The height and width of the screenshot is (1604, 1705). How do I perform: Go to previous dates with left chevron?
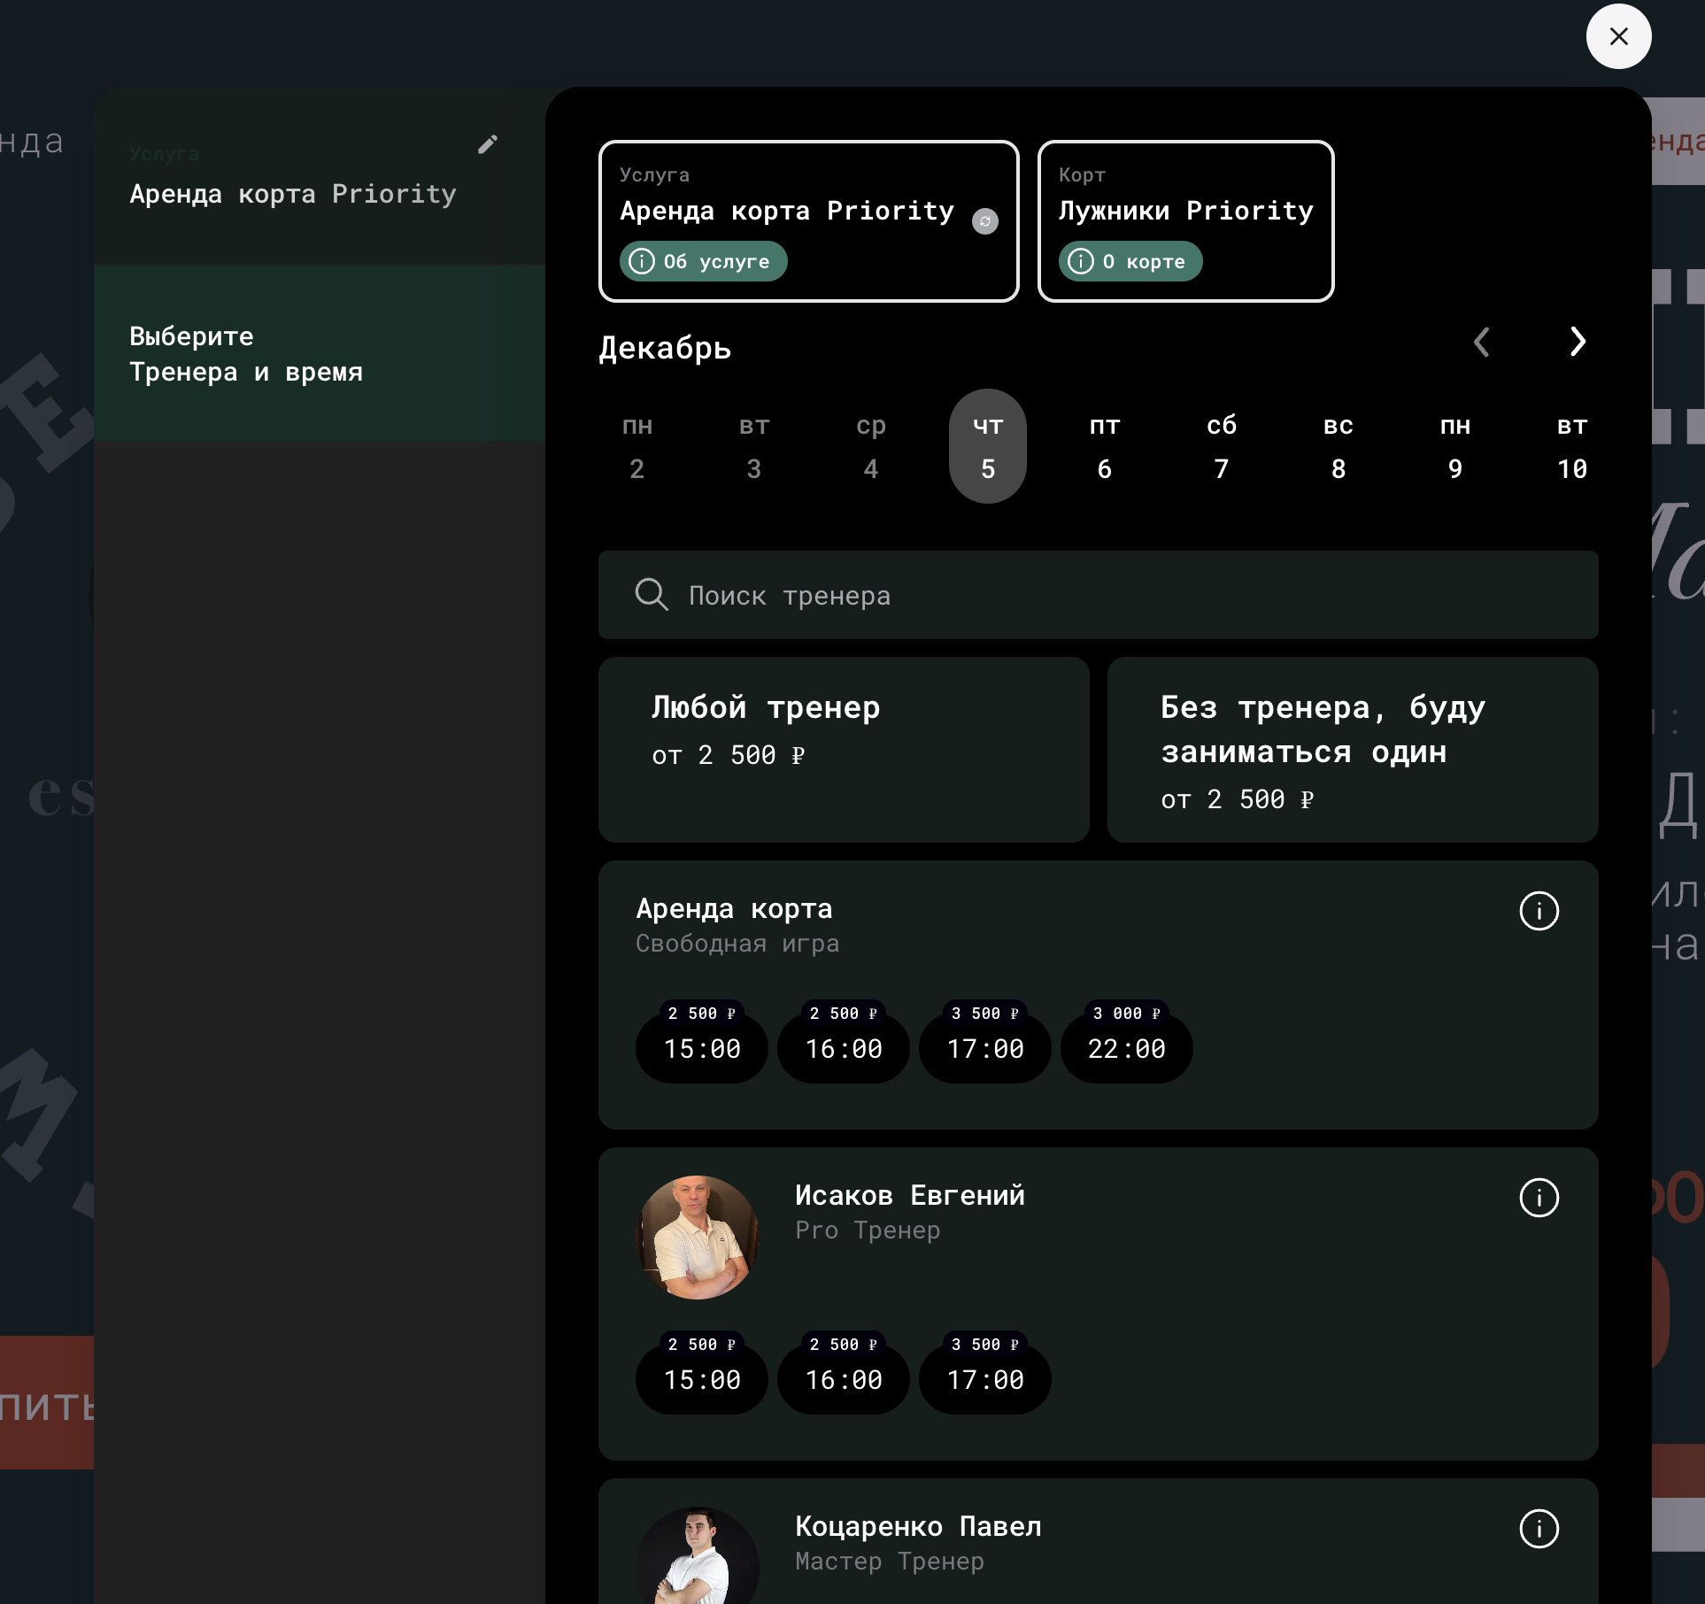1482,342
